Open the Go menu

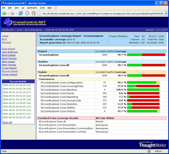(23, 8)
